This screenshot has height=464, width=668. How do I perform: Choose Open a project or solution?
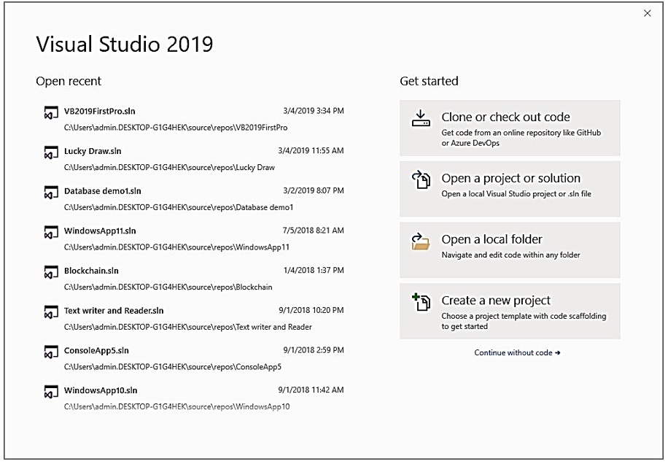coord(510,189)
